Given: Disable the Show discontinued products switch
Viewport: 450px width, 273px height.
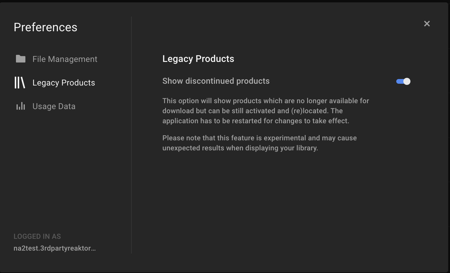Looking at the screenshot, I should click(x=403, y=81).
